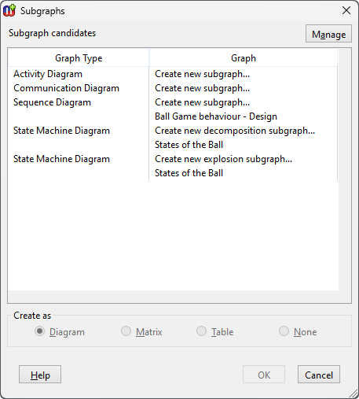Select Create new subgraph for Communication Diagram
The width and height of the screenshot is (359, 399).
click(x=202, y=88)
